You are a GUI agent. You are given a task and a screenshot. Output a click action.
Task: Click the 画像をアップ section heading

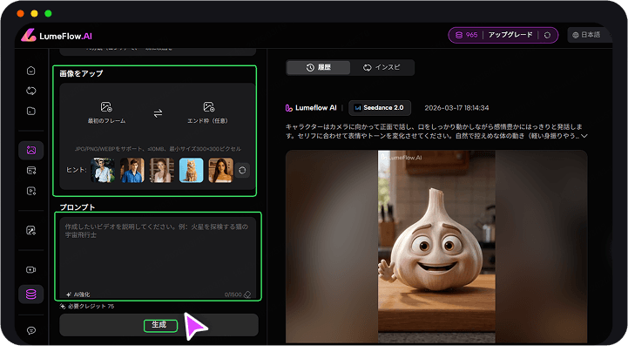point(81,73)
